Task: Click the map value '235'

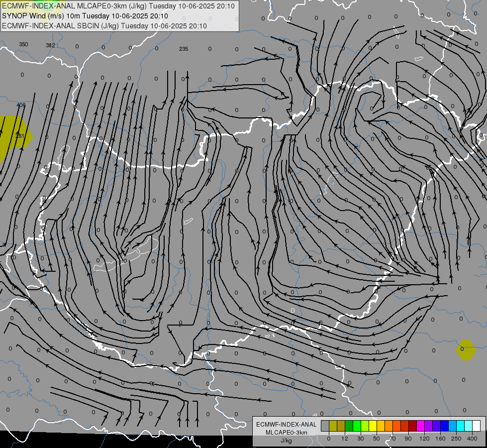Action: [x=184, y=49]
